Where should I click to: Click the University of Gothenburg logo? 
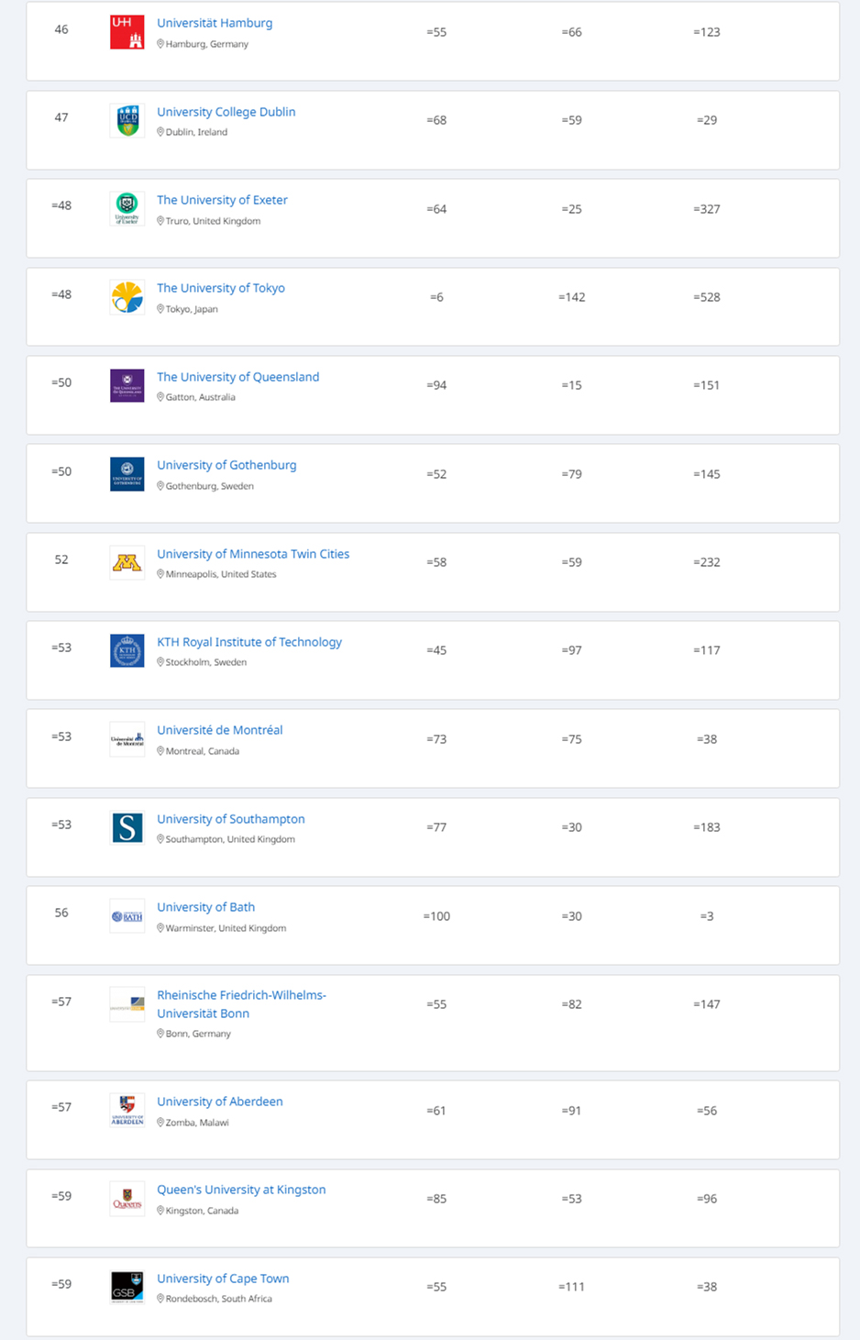coord(127,474)
